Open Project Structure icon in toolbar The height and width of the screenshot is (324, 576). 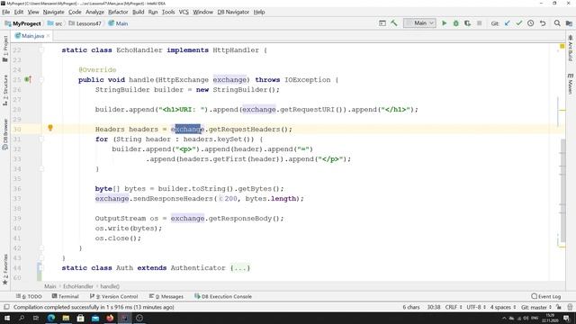[569, 23]
